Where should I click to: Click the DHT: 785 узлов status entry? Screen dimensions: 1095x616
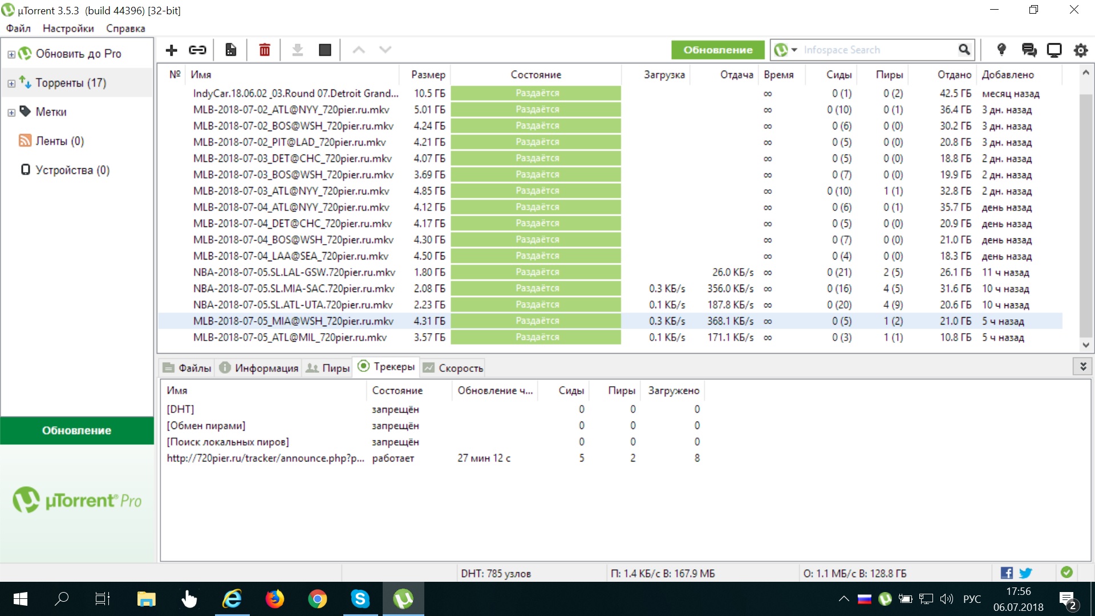click(496, 573)
